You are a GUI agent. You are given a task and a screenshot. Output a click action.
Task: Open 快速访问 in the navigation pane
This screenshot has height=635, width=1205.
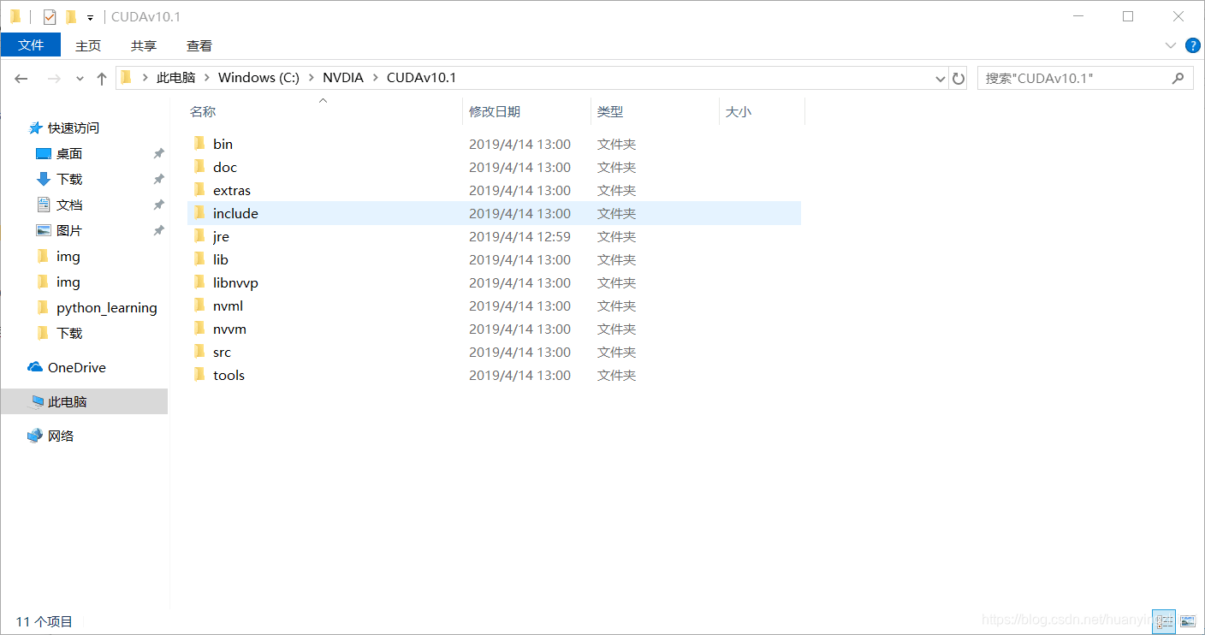(x=73, y=128)
